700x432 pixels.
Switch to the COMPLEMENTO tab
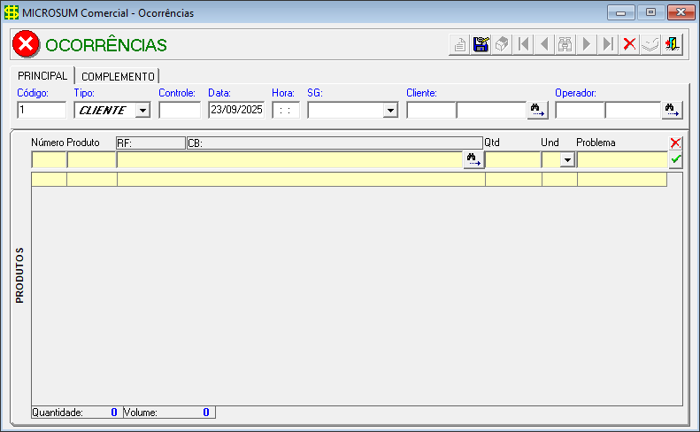coord(118,76)
